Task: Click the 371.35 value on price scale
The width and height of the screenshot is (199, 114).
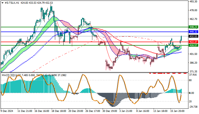Action: (x=193, y=71)
